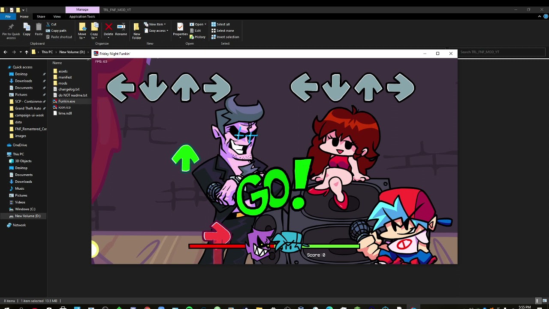Open pinned Desktop under Quick access
Viewport: 549px width, 309px height.
point(21,74)
